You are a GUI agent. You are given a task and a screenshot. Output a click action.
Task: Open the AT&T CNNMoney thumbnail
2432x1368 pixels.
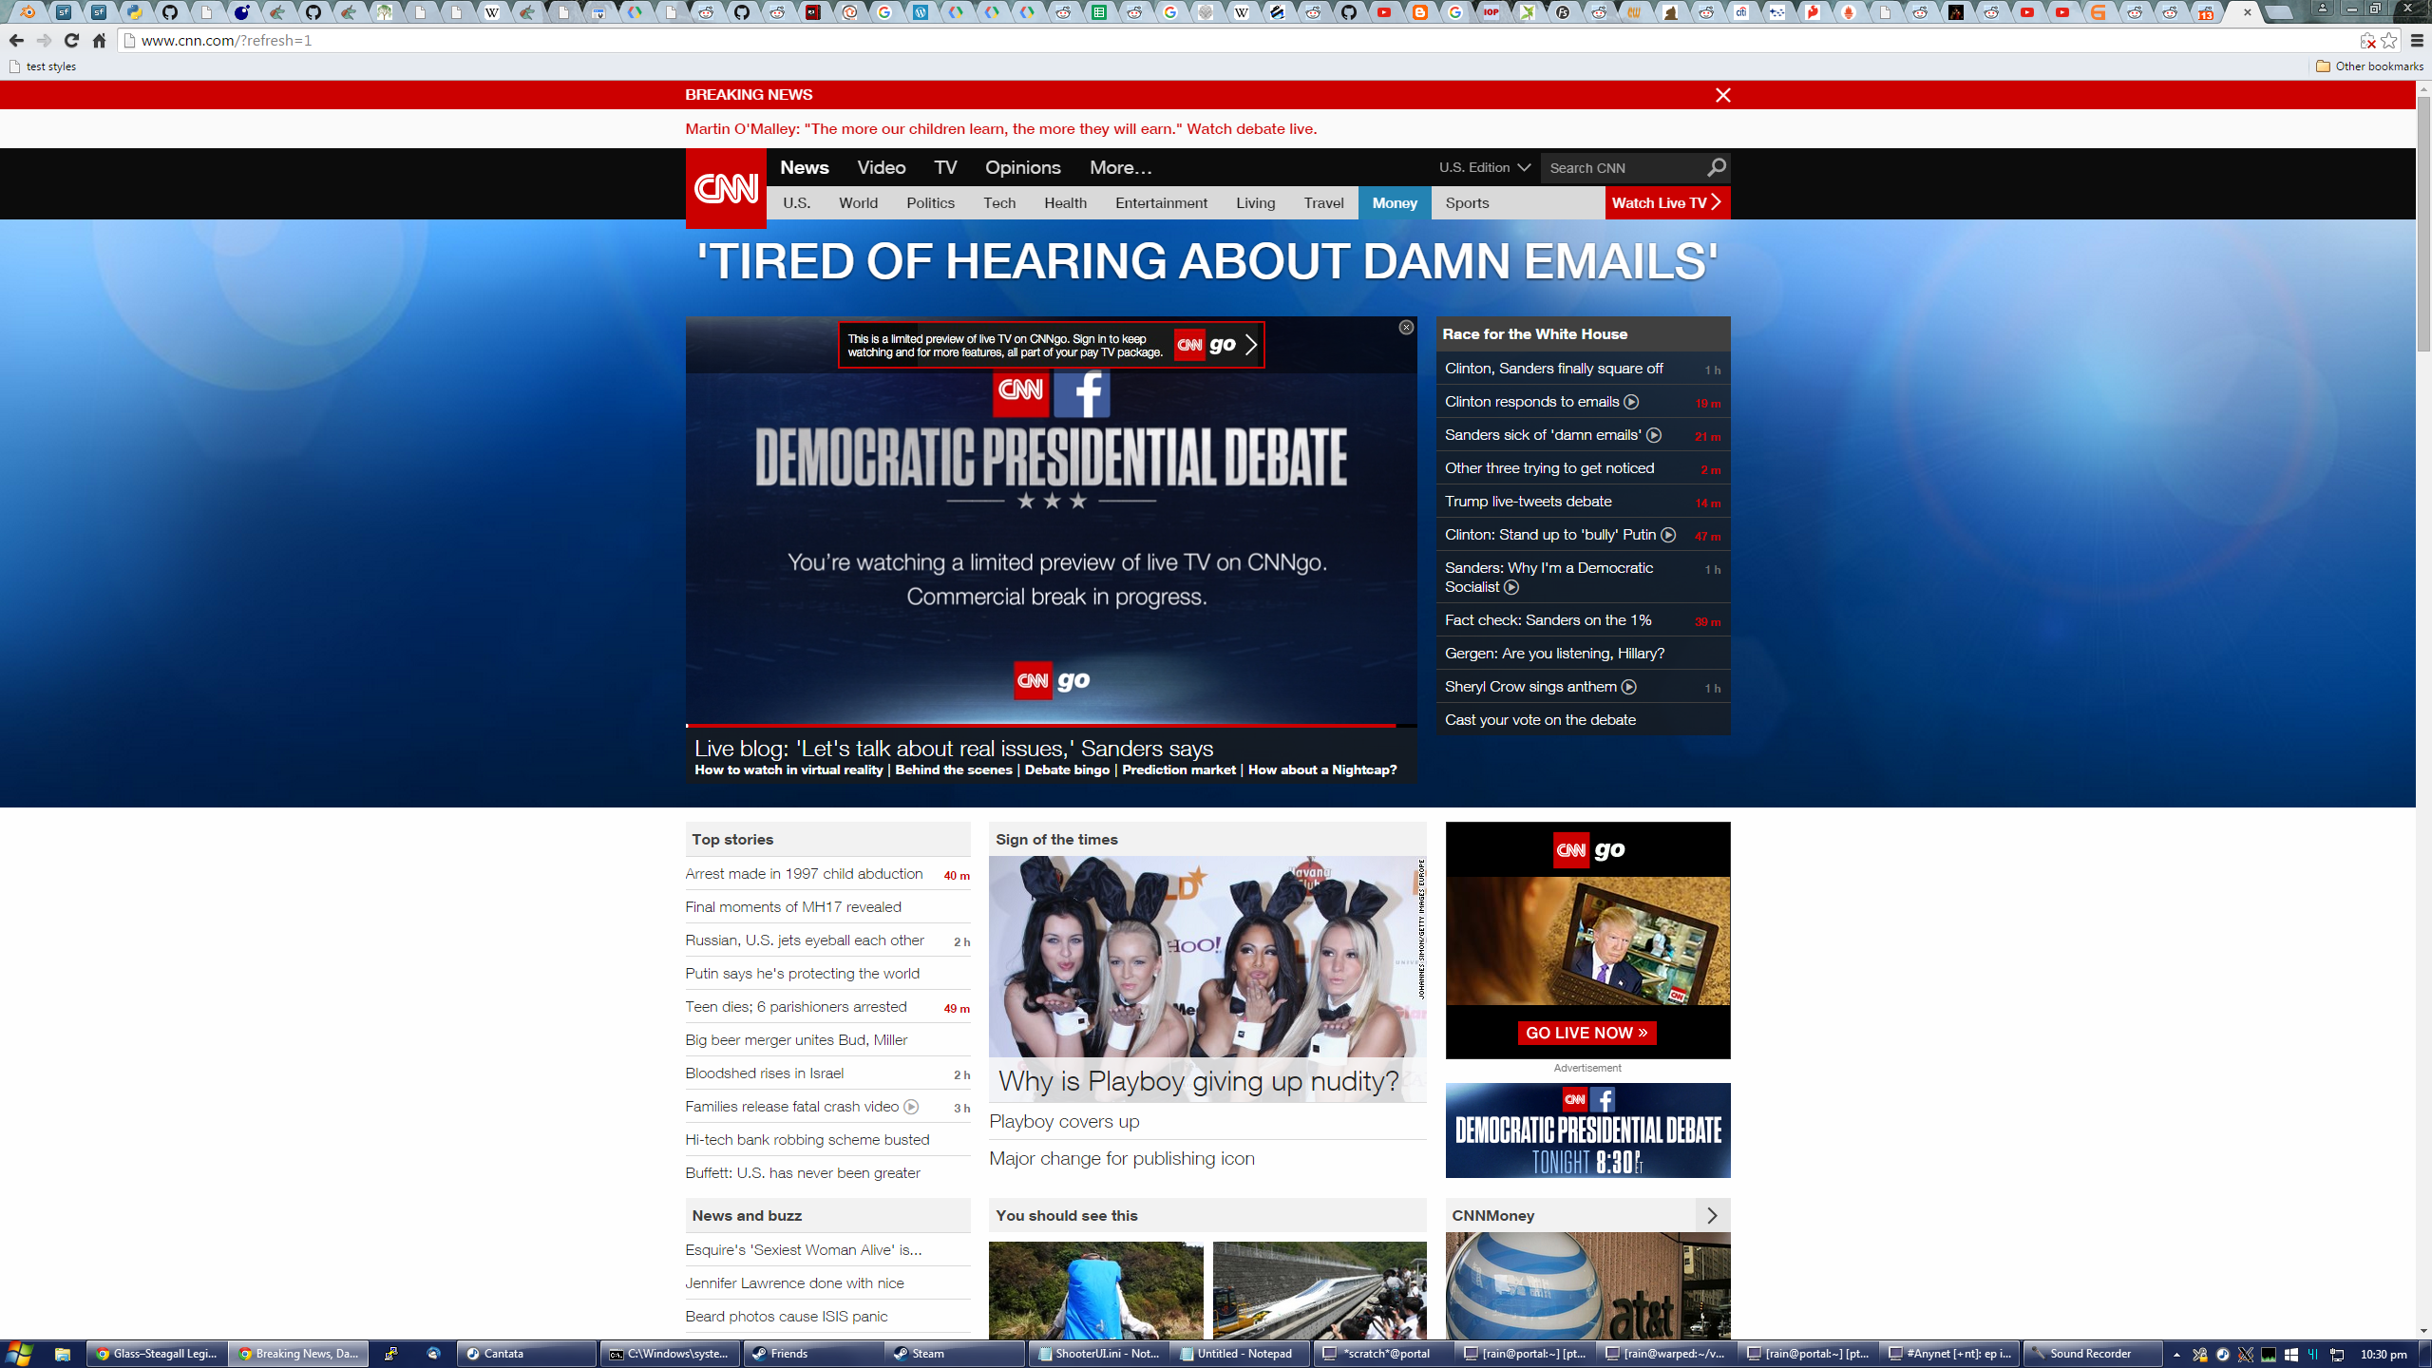(1587, 1286)
